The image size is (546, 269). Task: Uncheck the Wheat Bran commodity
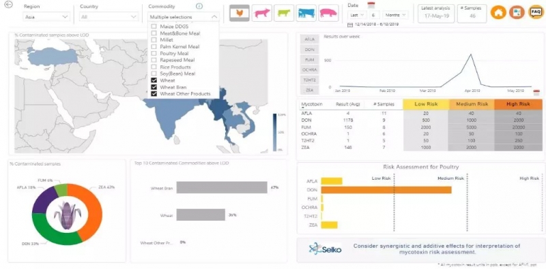(154, 87)
